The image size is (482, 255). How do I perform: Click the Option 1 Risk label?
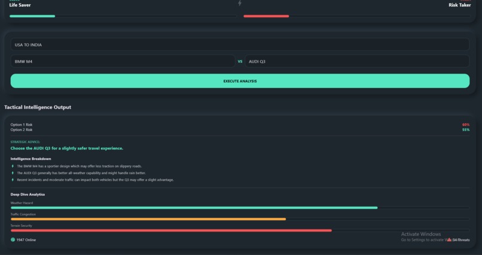point(21,125)
